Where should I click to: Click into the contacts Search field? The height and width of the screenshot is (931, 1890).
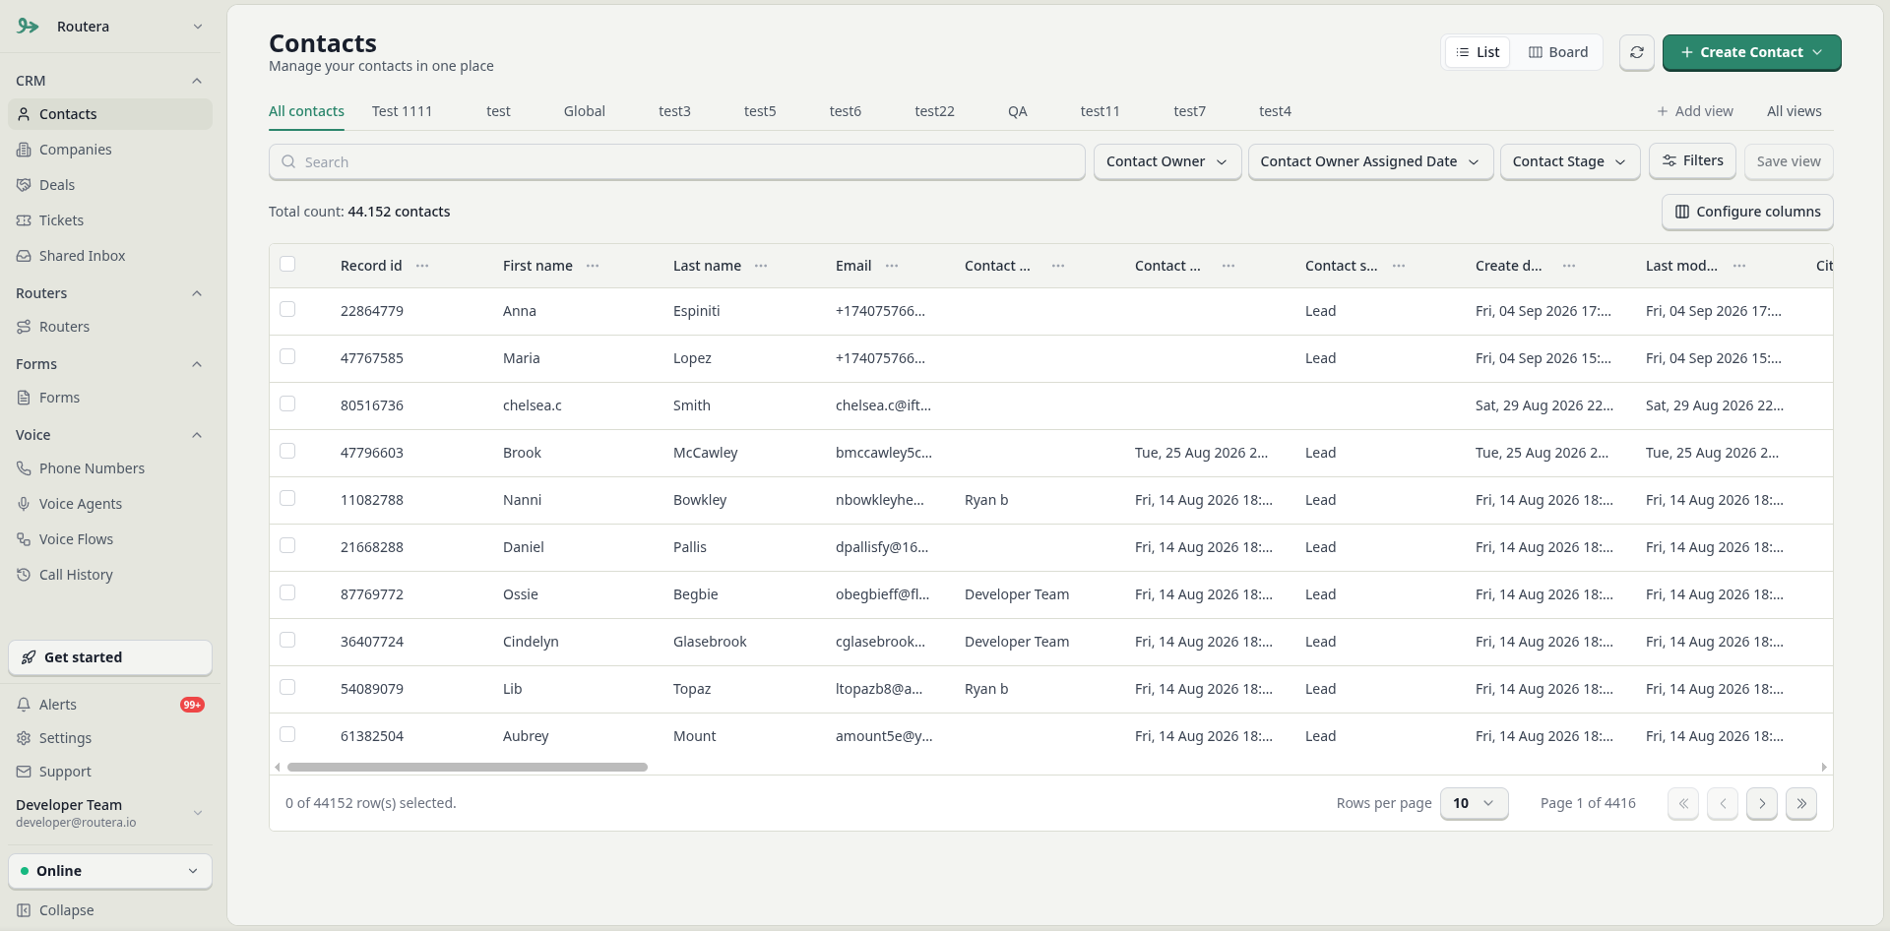(676, 161)
